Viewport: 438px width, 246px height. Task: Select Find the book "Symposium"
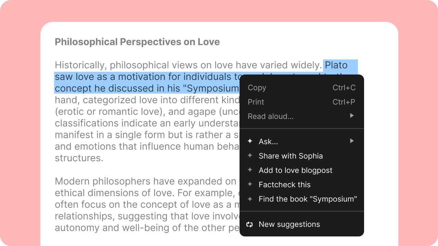point(308,199)
